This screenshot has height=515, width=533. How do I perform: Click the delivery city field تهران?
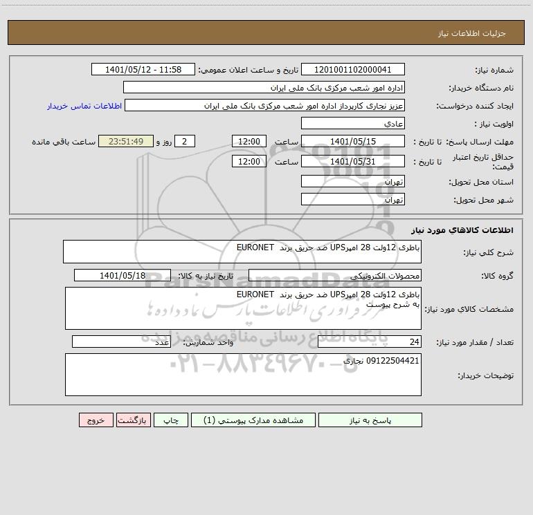[x=353, y=199]
